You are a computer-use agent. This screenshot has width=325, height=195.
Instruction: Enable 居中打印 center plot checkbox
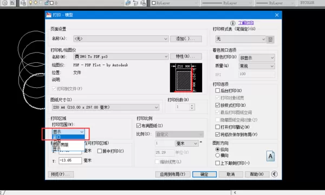[100, 151]
